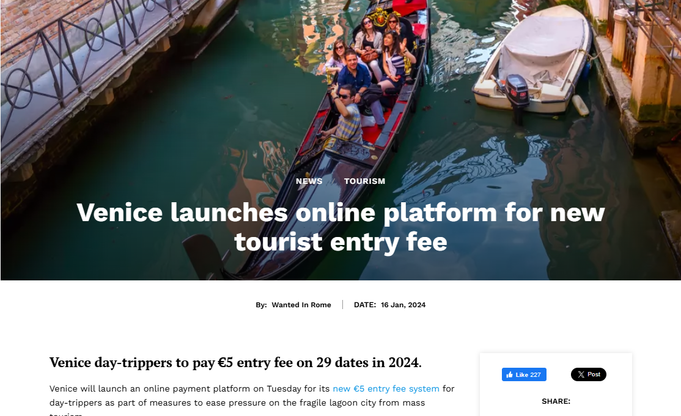Viewport: 681px width, 416px height.
Task: Click the article headline about Venice entry fee
Action: pyautogui.click(x=340, y=227)
